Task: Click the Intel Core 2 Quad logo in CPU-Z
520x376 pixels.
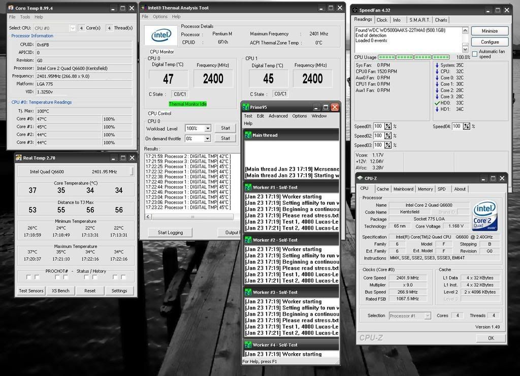Action: [485, 215]
